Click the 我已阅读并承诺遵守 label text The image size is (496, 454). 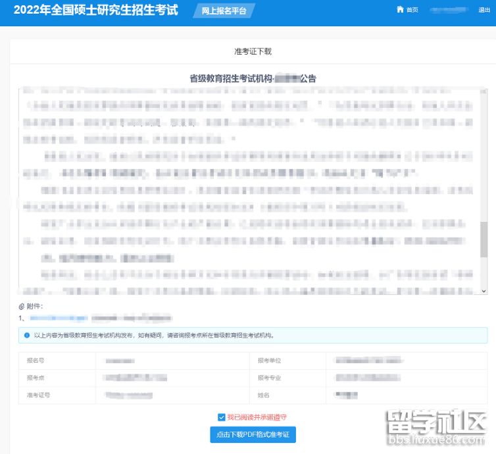[257, 417]
